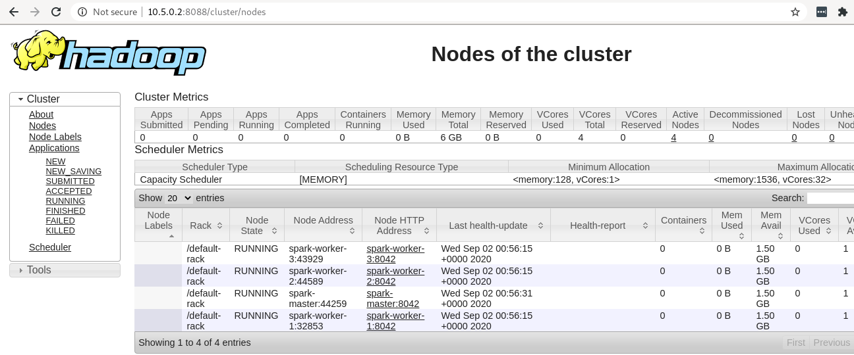The width and height of the screenshot is (854, 355).
Task: Open the Nodes link in sidebar
Action: click(42, 126)
